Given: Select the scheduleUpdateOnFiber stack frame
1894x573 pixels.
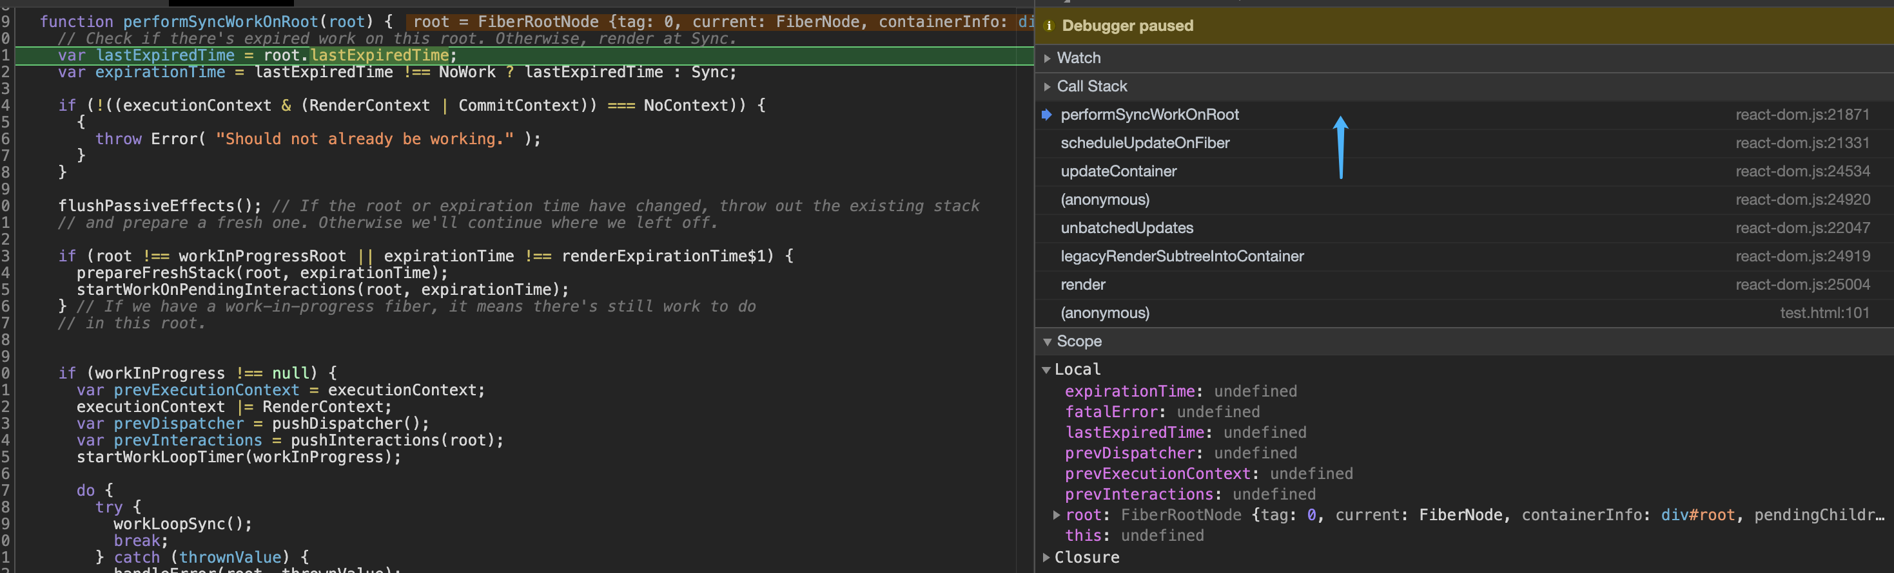Looking at the screenshot, I should [x=1144, y=143].
